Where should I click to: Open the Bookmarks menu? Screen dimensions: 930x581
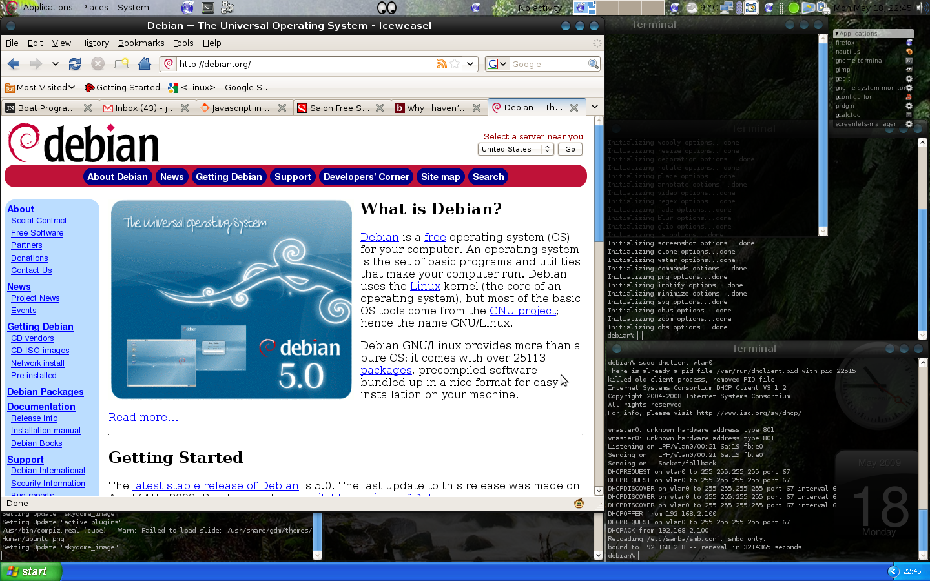[x=141, y=43]
